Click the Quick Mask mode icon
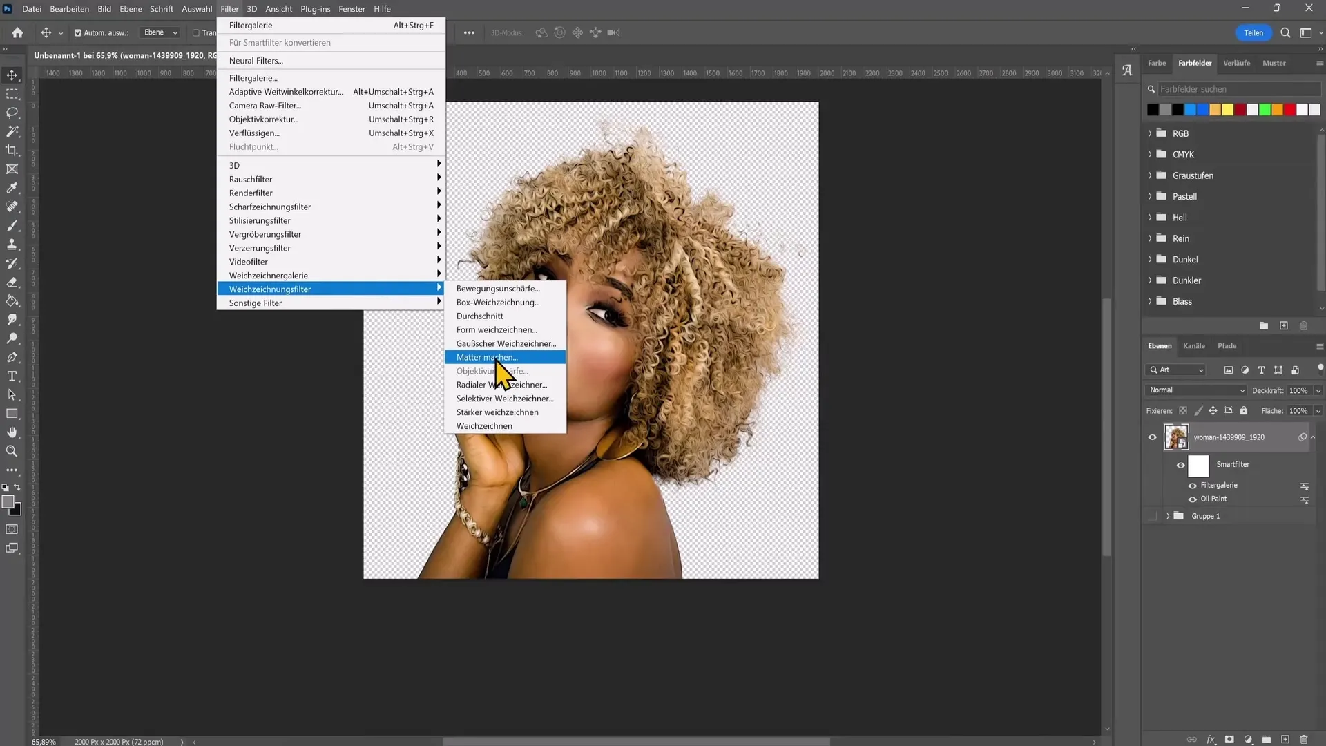1326x746 pixels. pyautogui.click(x=12, y=529)
